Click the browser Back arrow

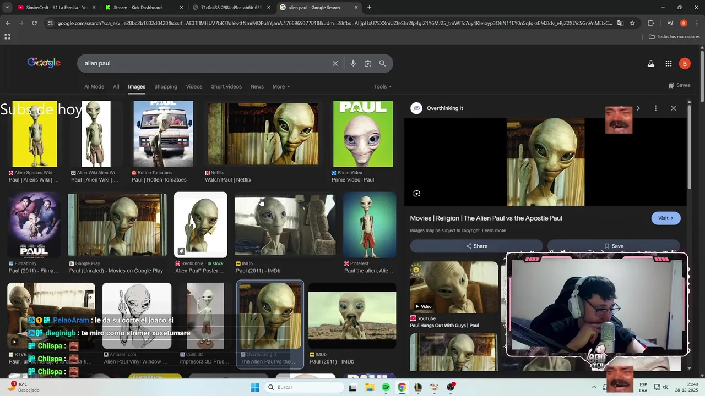tap(8, 23)
